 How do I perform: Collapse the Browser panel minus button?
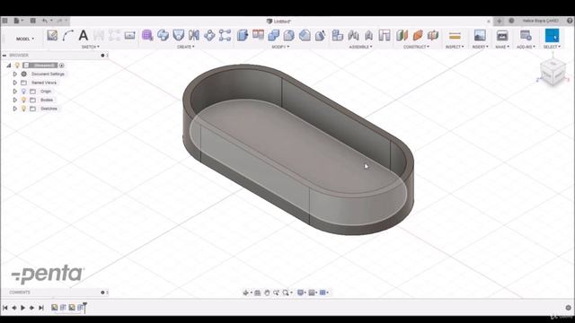click(x=4, y=56)
